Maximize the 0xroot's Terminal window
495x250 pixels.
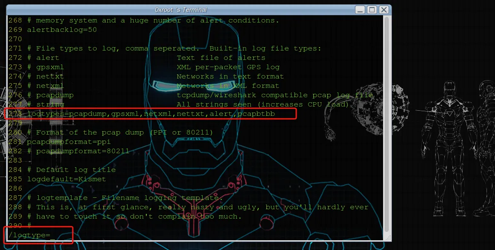point(372,10)
